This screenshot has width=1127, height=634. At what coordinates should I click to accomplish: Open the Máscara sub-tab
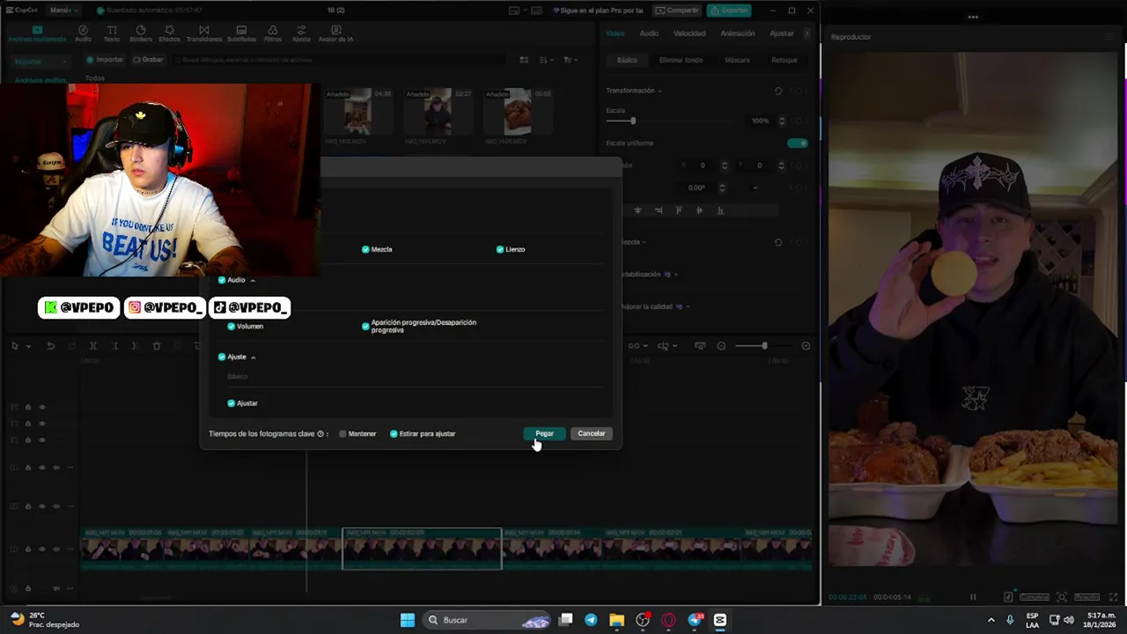pyautogui.click(x=737, y=60)
